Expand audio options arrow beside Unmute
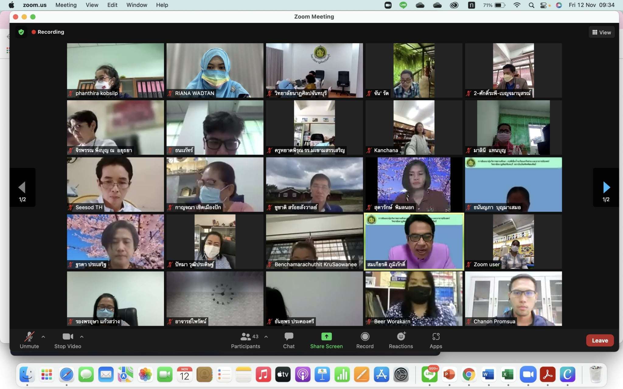Viewport: 623px width, 389px height. [43, 337]
